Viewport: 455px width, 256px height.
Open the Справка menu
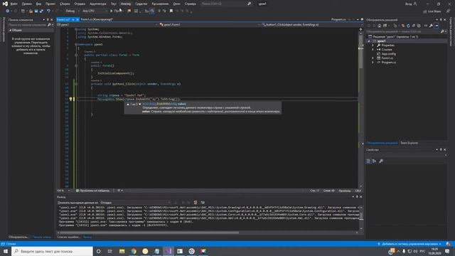[x=191, y=4]
